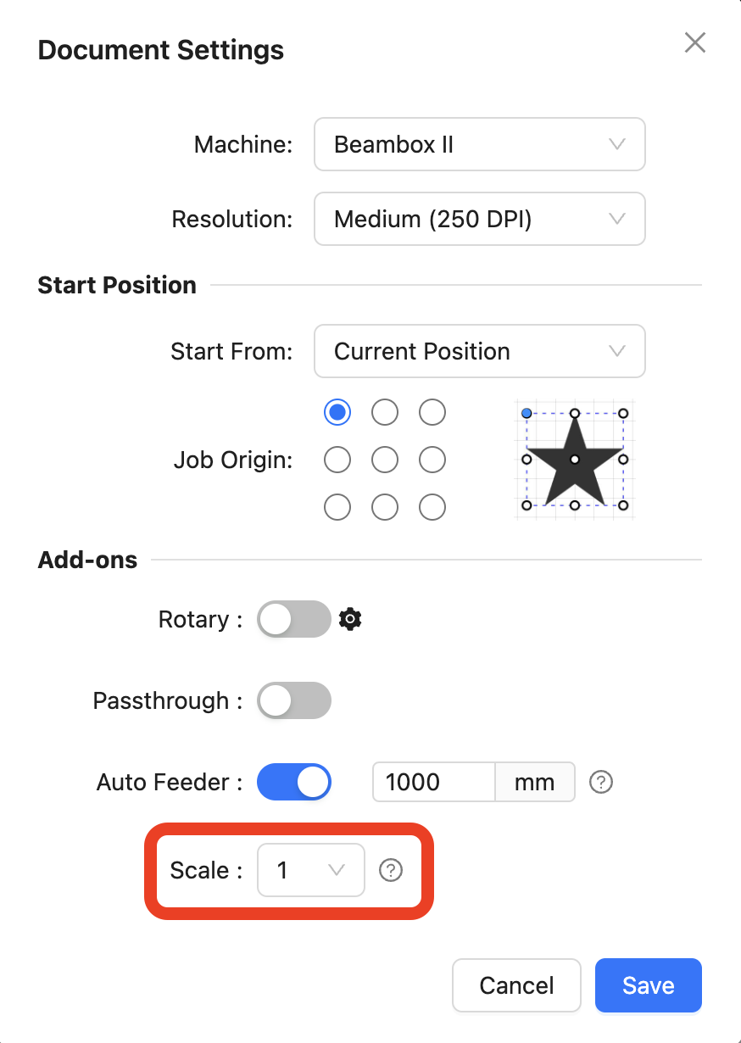Viewport: 741px width, 1043px height.
Task: Open Rotary settings gear icon
Action: [350, 619]
